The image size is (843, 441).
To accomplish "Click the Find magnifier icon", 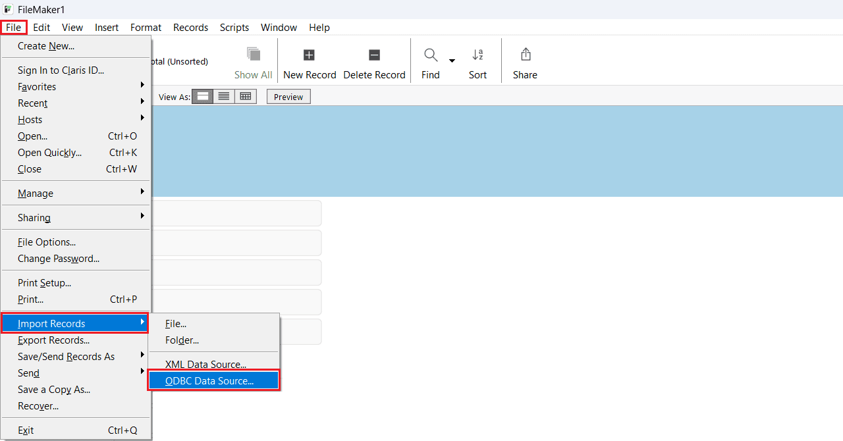I will click(x=431, y=55).
